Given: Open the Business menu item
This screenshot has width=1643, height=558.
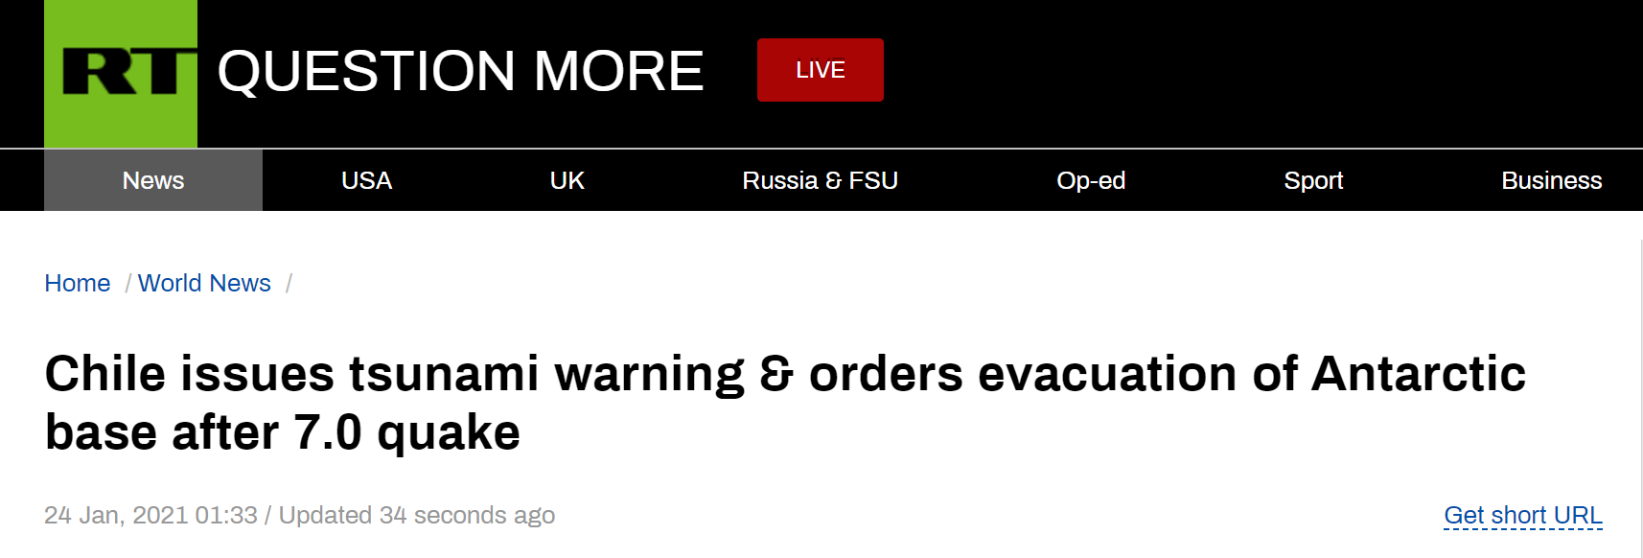Looking at the screenshot, I should 1551,180.
